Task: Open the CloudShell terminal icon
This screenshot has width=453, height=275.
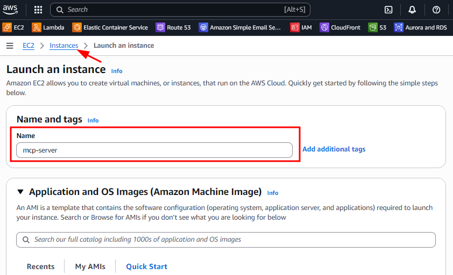Action: 388,10
